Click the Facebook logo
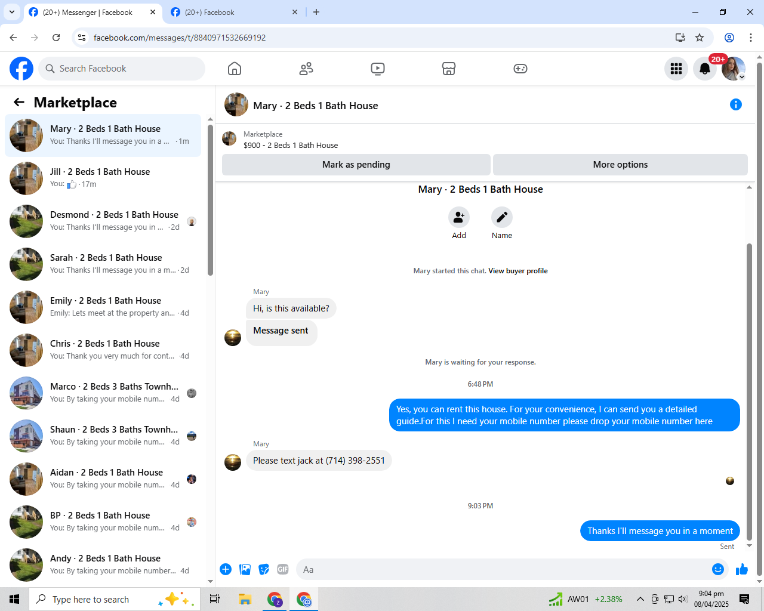The height and width of the screenshot is (611, 764). click(21, 69)
